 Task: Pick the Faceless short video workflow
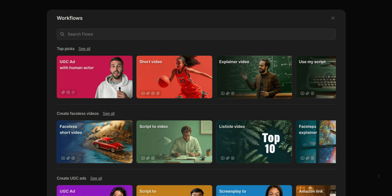[94, 142]
